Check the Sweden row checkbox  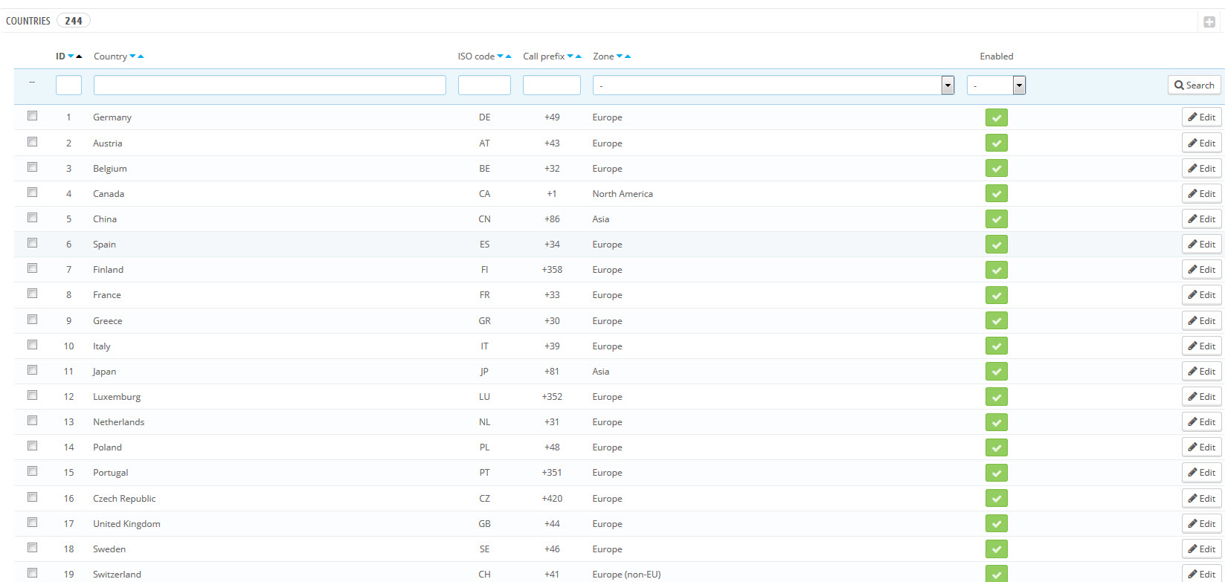32,547
